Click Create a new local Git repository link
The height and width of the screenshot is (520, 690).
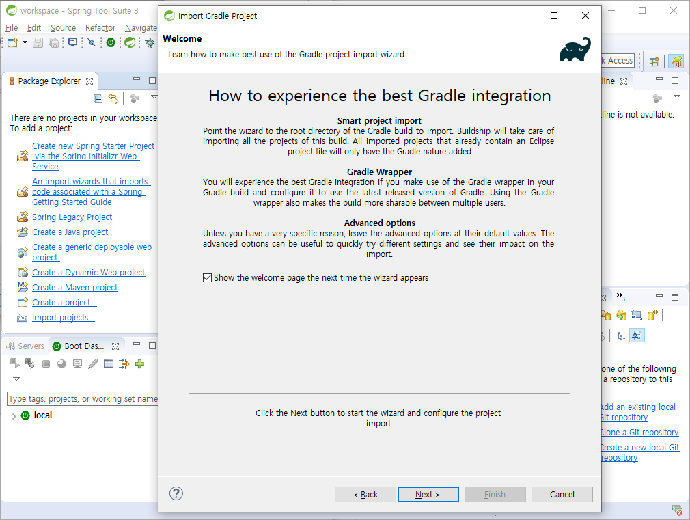(640, 452)
